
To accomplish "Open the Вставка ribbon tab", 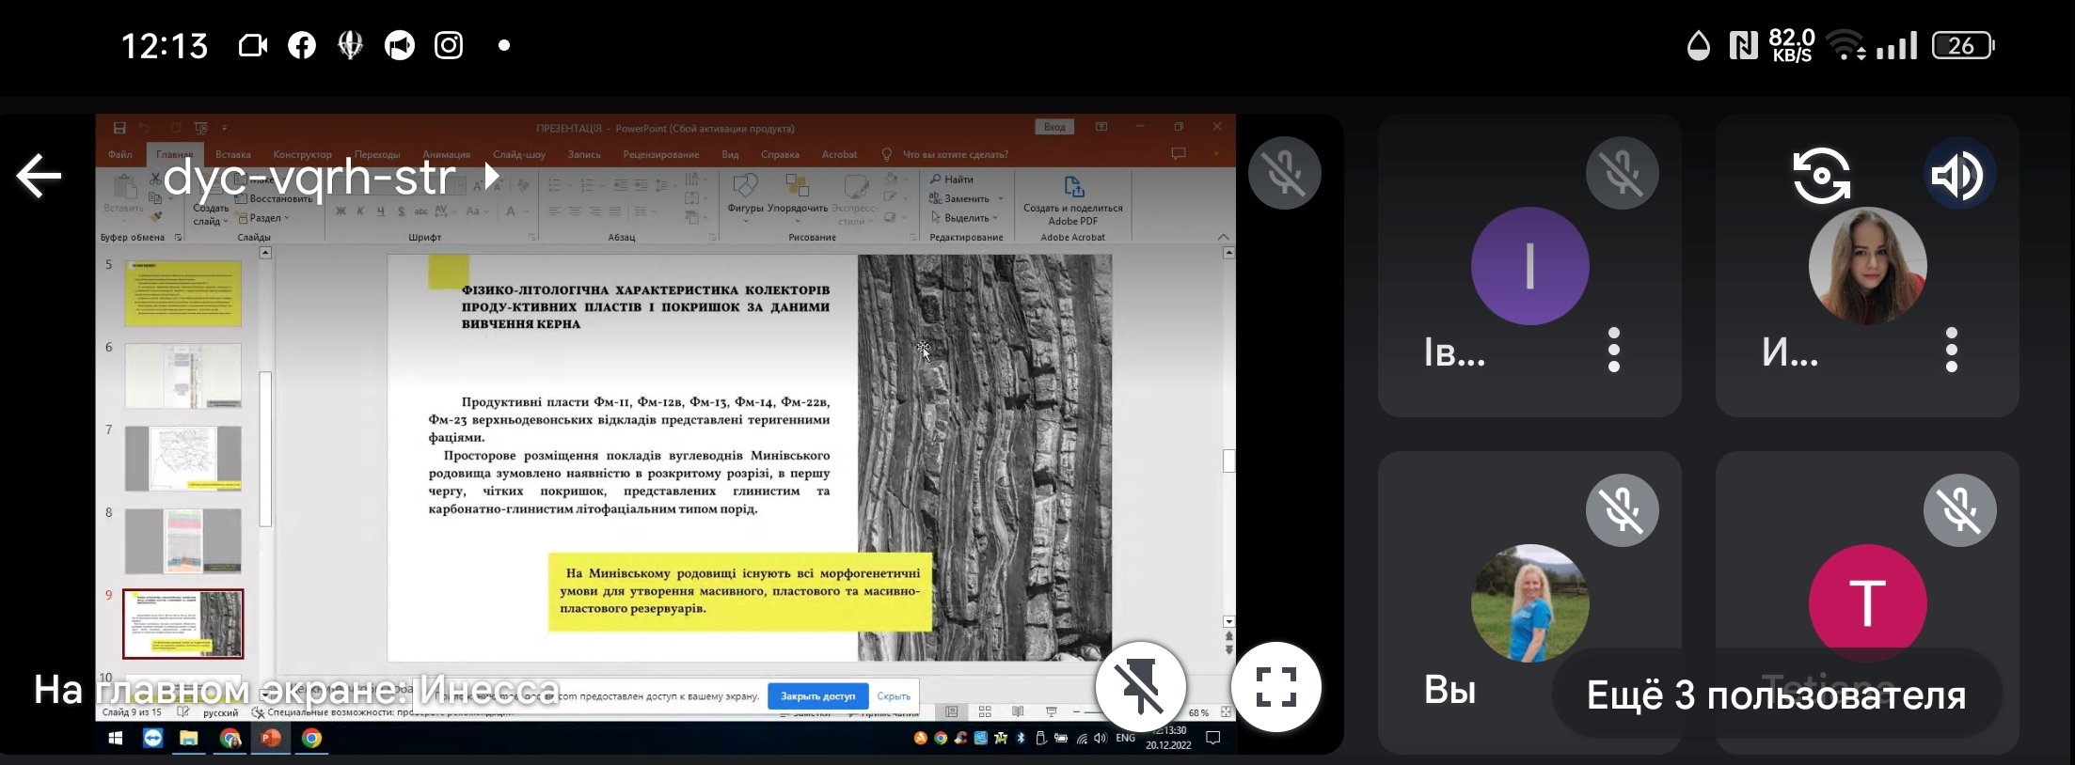I will [x=232, y=154].
